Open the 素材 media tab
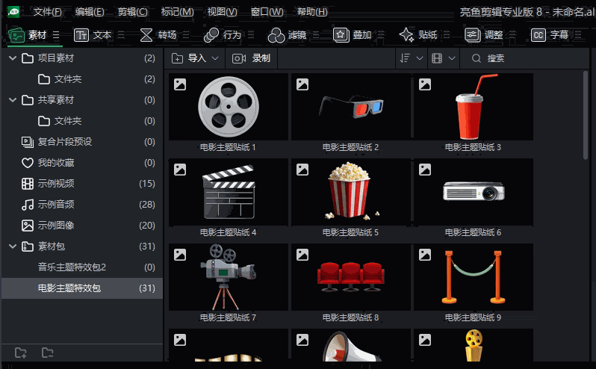Screen dimensions: 596x369 (28, 35)
